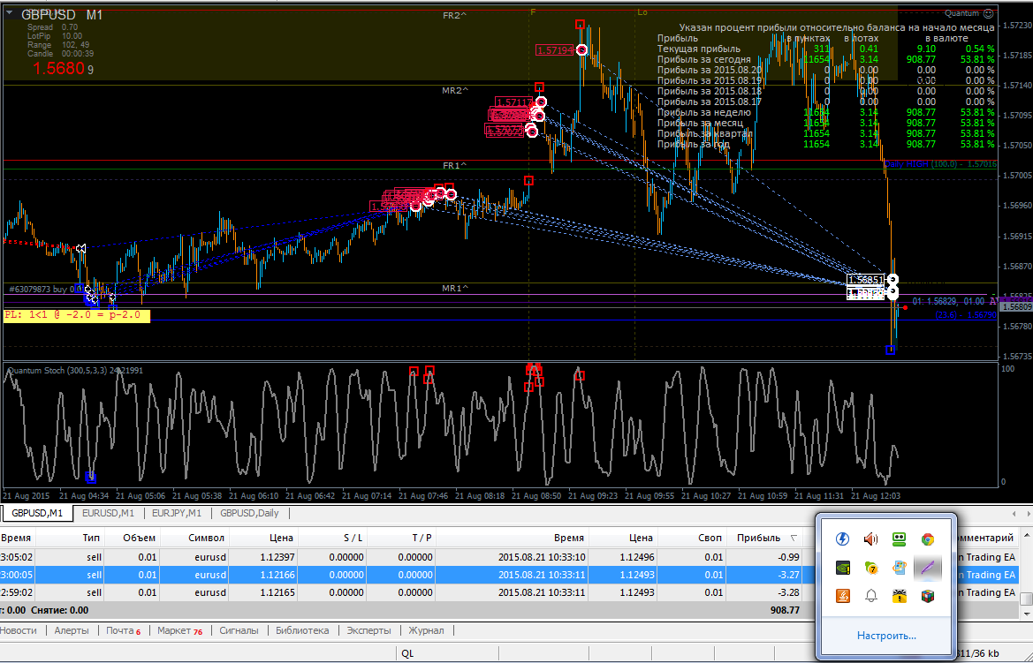
Task: Select the yellow PL label on chart
Action: point(76,315)
